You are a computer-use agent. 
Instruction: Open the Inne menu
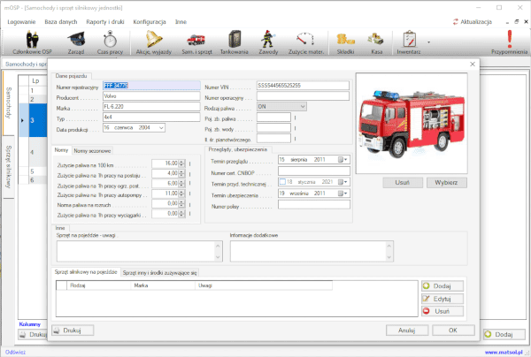click(x=181, y=21)
